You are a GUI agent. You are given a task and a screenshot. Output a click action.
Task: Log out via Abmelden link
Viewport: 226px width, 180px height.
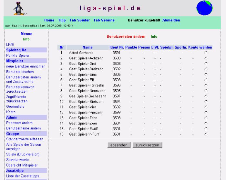[171, 20]
